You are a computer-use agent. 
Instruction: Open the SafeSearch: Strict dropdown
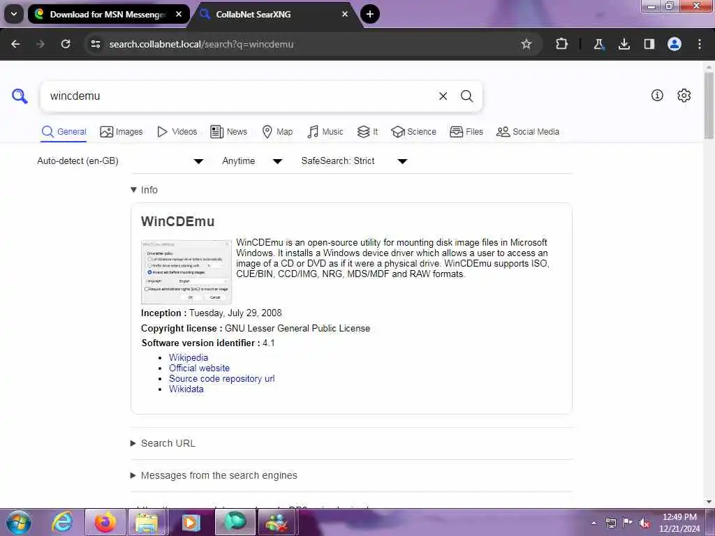pyautogui.click(x=354, y=161)
